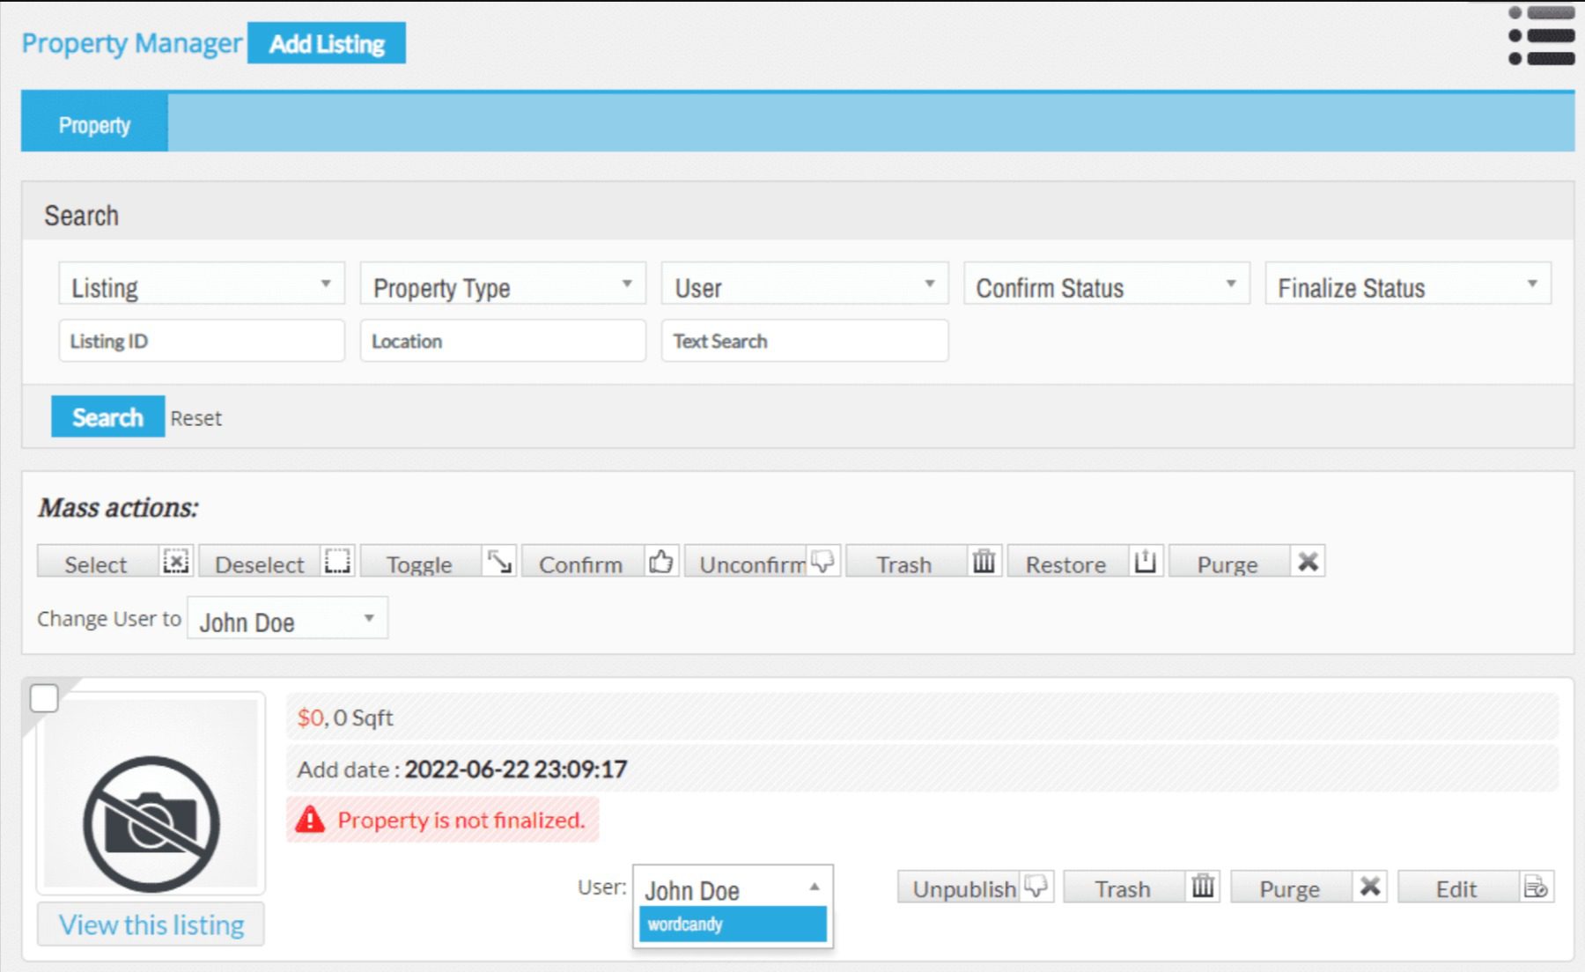Click inside the Text Search field

(804, 341)
